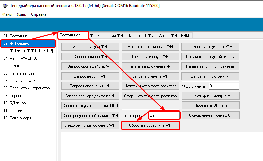Open the Архив ФН tab

tap(168, 35)
